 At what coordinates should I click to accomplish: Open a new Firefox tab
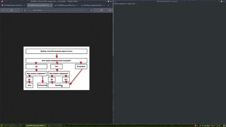pyautogui.click(x=108, y=5)
